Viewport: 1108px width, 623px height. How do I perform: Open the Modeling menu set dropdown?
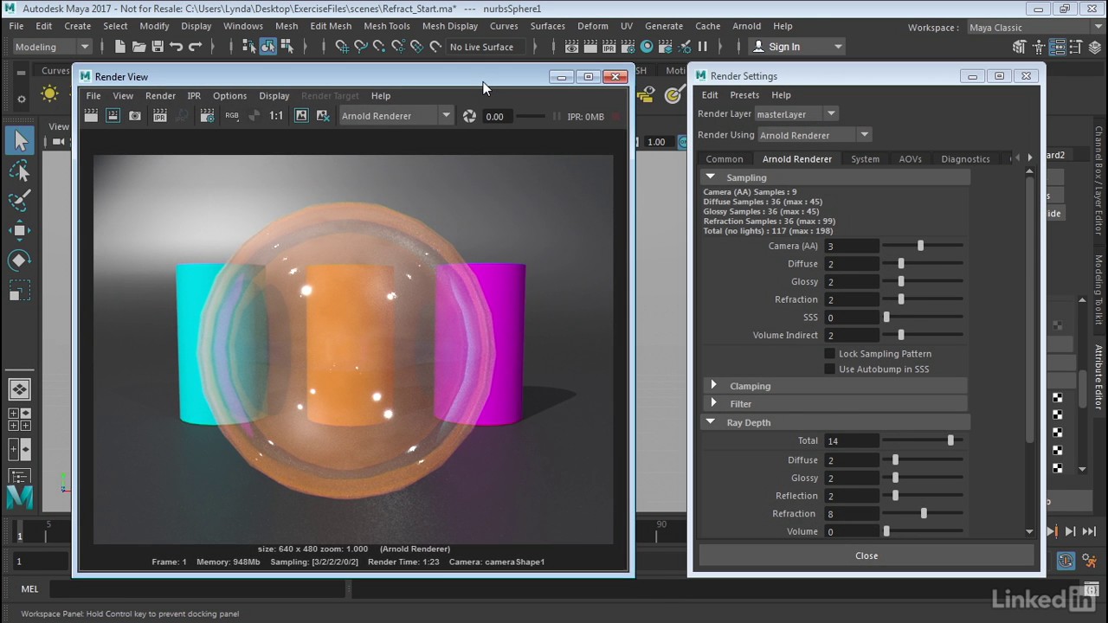coord(52,47)
